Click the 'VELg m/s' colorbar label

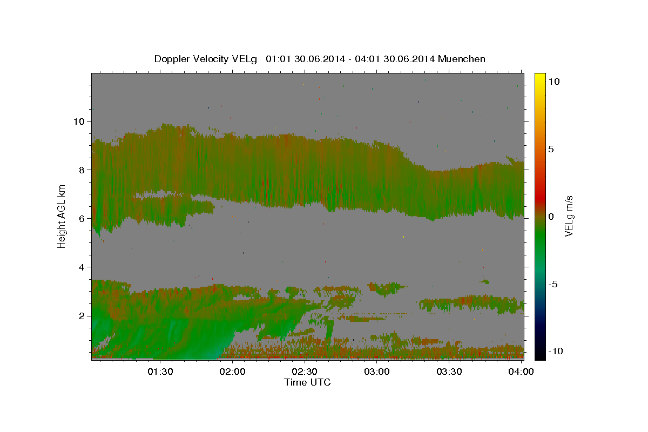[x=569, y=216]
